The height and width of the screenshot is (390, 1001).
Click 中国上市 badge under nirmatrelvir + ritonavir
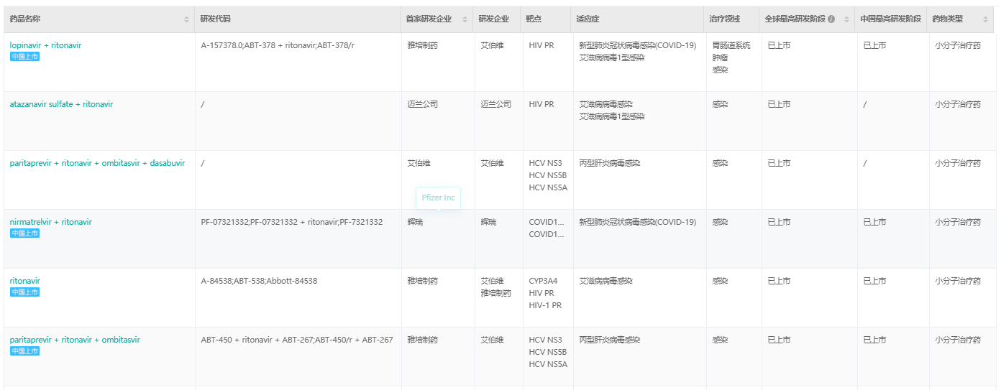coord(24,233)
